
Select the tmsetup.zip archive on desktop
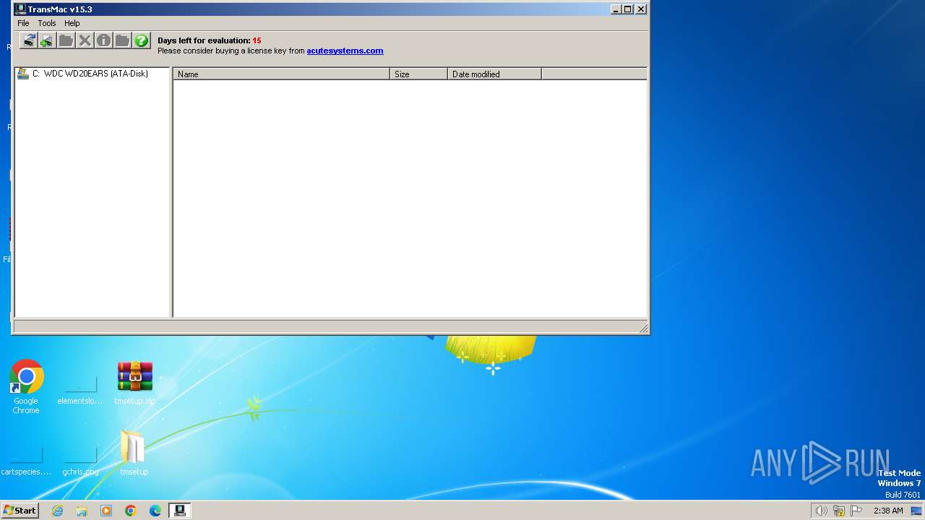[x=134, y=383]
